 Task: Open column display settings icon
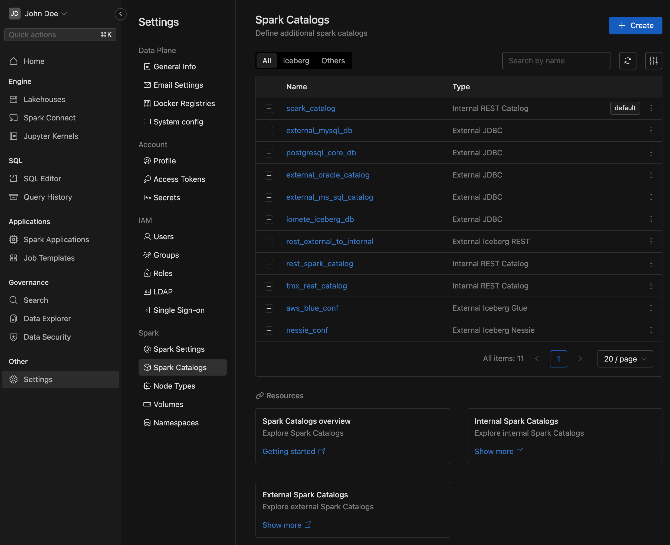click(653, 61)
